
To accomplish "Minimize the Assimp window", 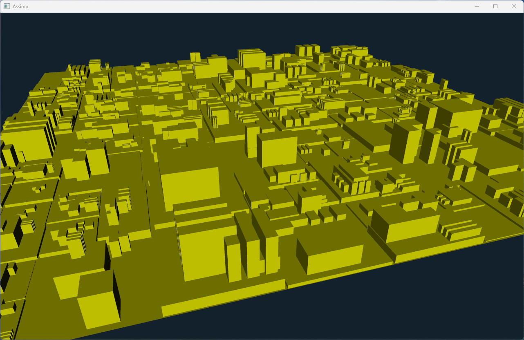I will [x=477, y=6].
